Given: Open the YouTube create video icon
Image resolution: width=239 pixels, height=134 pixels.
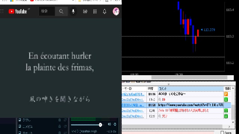Looking at the screenshot, I should coord(85,12).
